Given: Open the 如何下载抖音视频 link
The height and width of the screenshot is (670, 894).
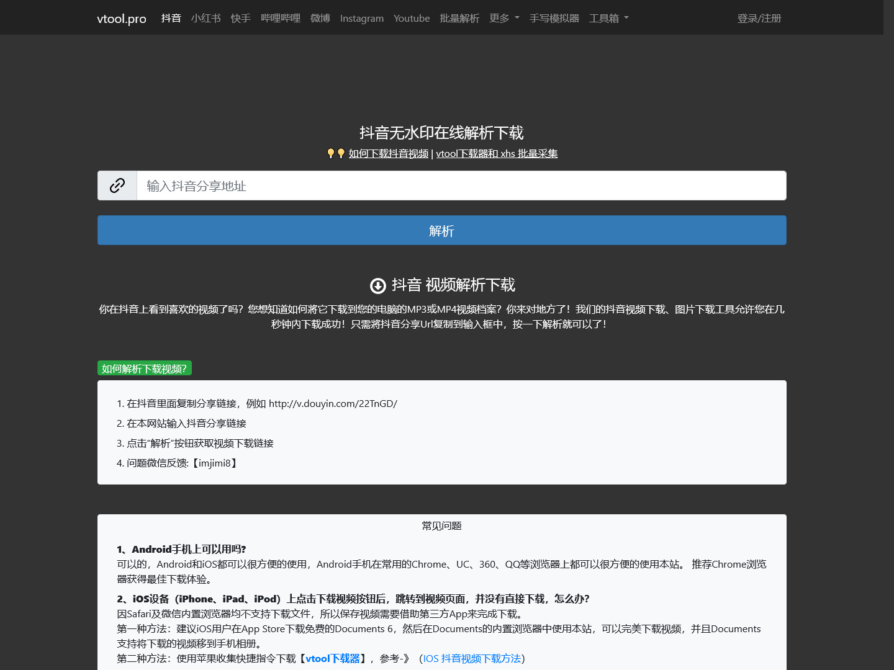Looking at the screenshot, I should pos(389,153).
